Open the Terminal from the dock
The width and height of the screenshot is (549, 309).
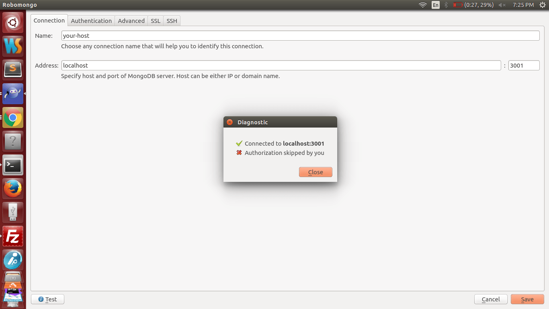click(x=13, y=165)
